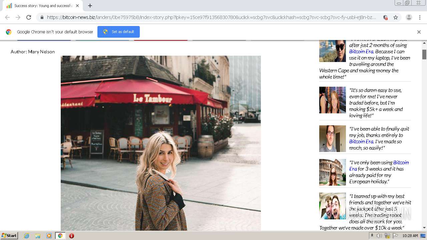This screenshot has height=240, width=427.
Task: Open a new tab
Action: click(90, 6)
